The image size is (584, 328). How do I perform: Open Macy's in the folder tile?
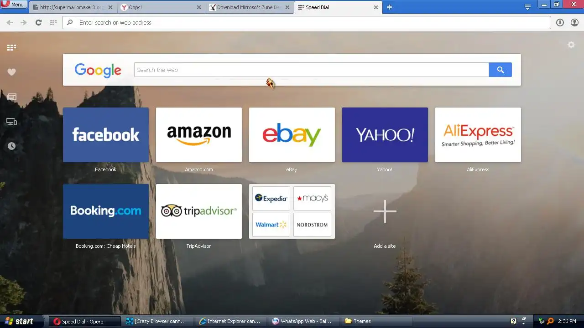pos(312,198)
